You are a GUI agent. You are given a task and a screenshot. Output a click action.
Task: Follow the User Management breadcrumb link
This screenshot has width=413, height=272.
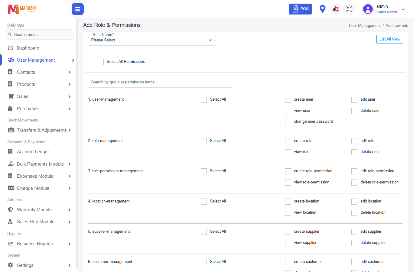365,26
